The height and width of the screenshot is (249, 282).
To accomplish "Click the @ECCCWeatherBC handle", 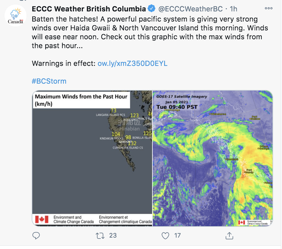I will pos(190,9).
